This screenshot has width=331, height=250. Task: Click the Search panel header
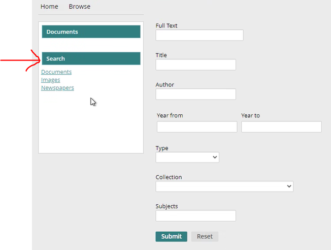(91, 58)
